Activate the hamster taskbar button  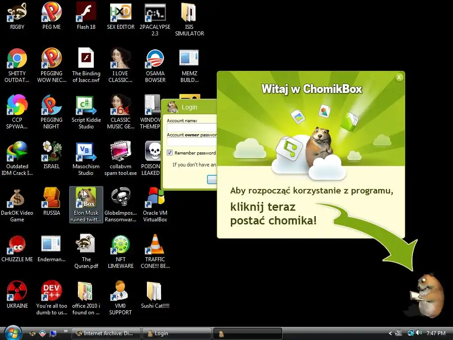248,333
